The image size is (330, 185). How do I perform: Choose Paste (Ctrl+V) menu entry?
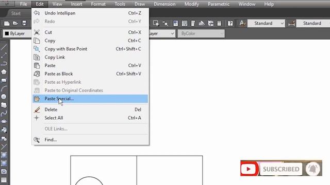[90, 65]
